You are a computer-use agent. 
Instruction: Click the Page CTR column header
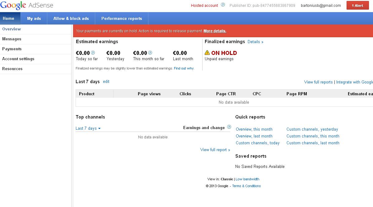pyautogui.click(x=226, y=94)
